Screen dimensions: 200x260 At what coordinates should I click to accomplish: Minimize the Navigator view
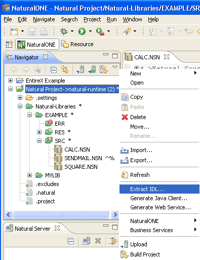[x=106, y=54]
